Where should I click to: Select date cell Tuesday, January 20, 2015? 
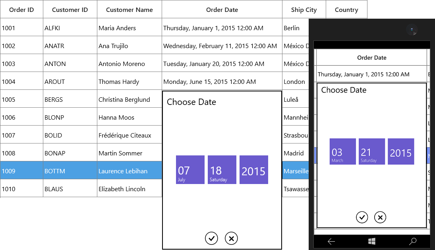[x=222, y=63]
